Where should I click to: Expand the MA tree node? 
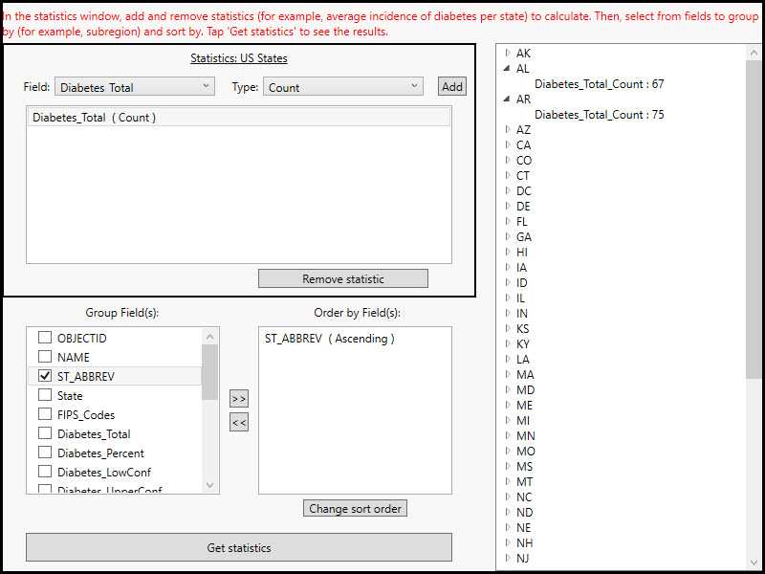pyautogui.click(x=508, y=374)
